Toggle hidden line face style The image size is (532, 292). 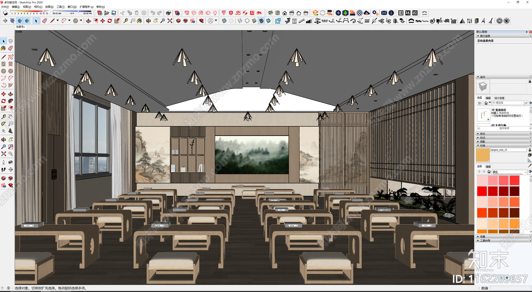(247, 21)
